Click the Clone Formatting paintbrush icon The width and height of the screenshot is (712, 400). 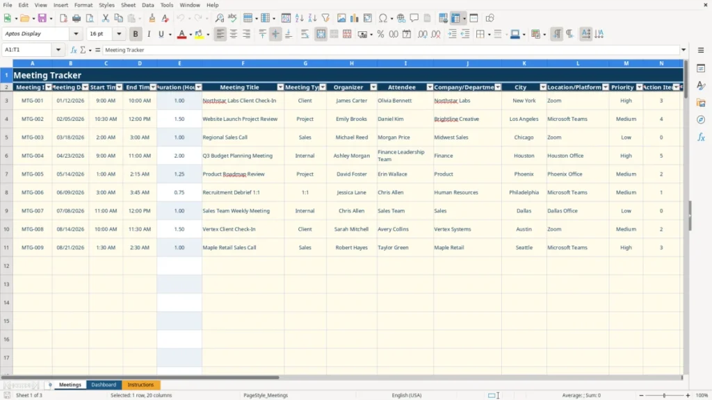click(152, 18)
